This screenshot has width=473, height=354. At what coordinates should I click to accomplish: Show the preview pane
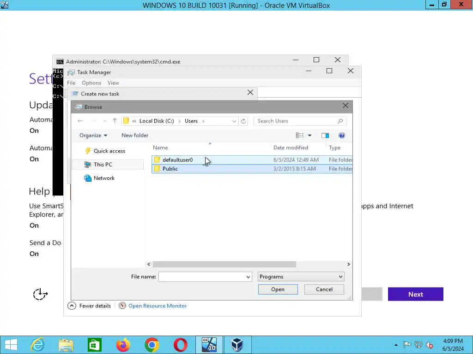tap(325, 136)
